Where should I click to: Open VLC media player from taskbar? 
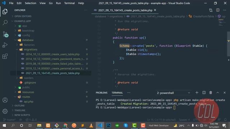pos(91,125)
